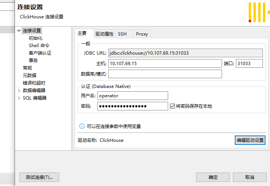Open the 初始化 settings page
The width and height of the screenshot is (270, 186).
click(36, 38)
